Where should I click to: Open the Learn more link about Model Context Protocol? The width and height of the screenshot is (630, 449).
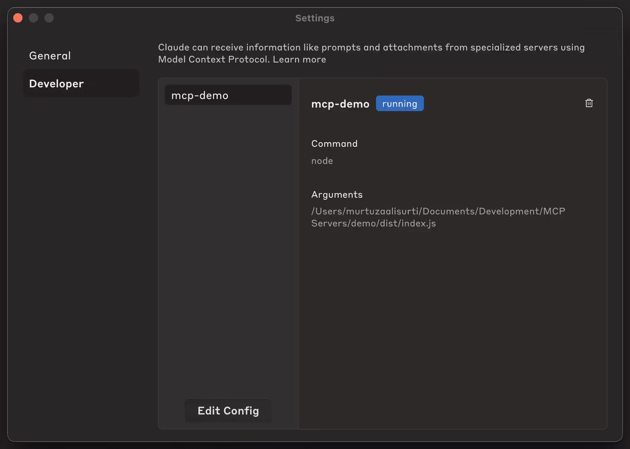coord(299,59)
